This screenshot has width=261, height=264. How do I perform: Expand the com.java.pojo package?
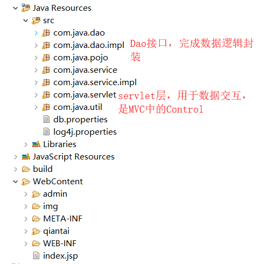pyautogui.click(x=36, y=58)
